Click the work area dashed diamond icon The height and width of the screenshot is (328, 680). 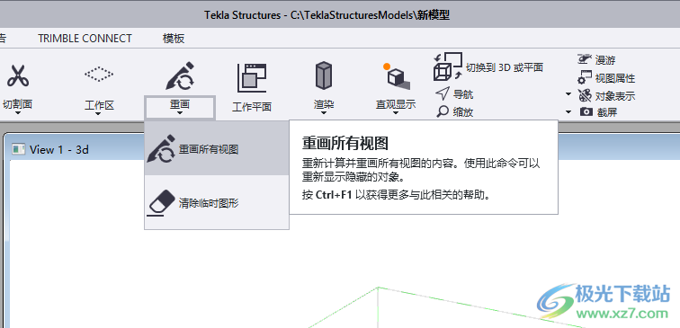(99, 74)
